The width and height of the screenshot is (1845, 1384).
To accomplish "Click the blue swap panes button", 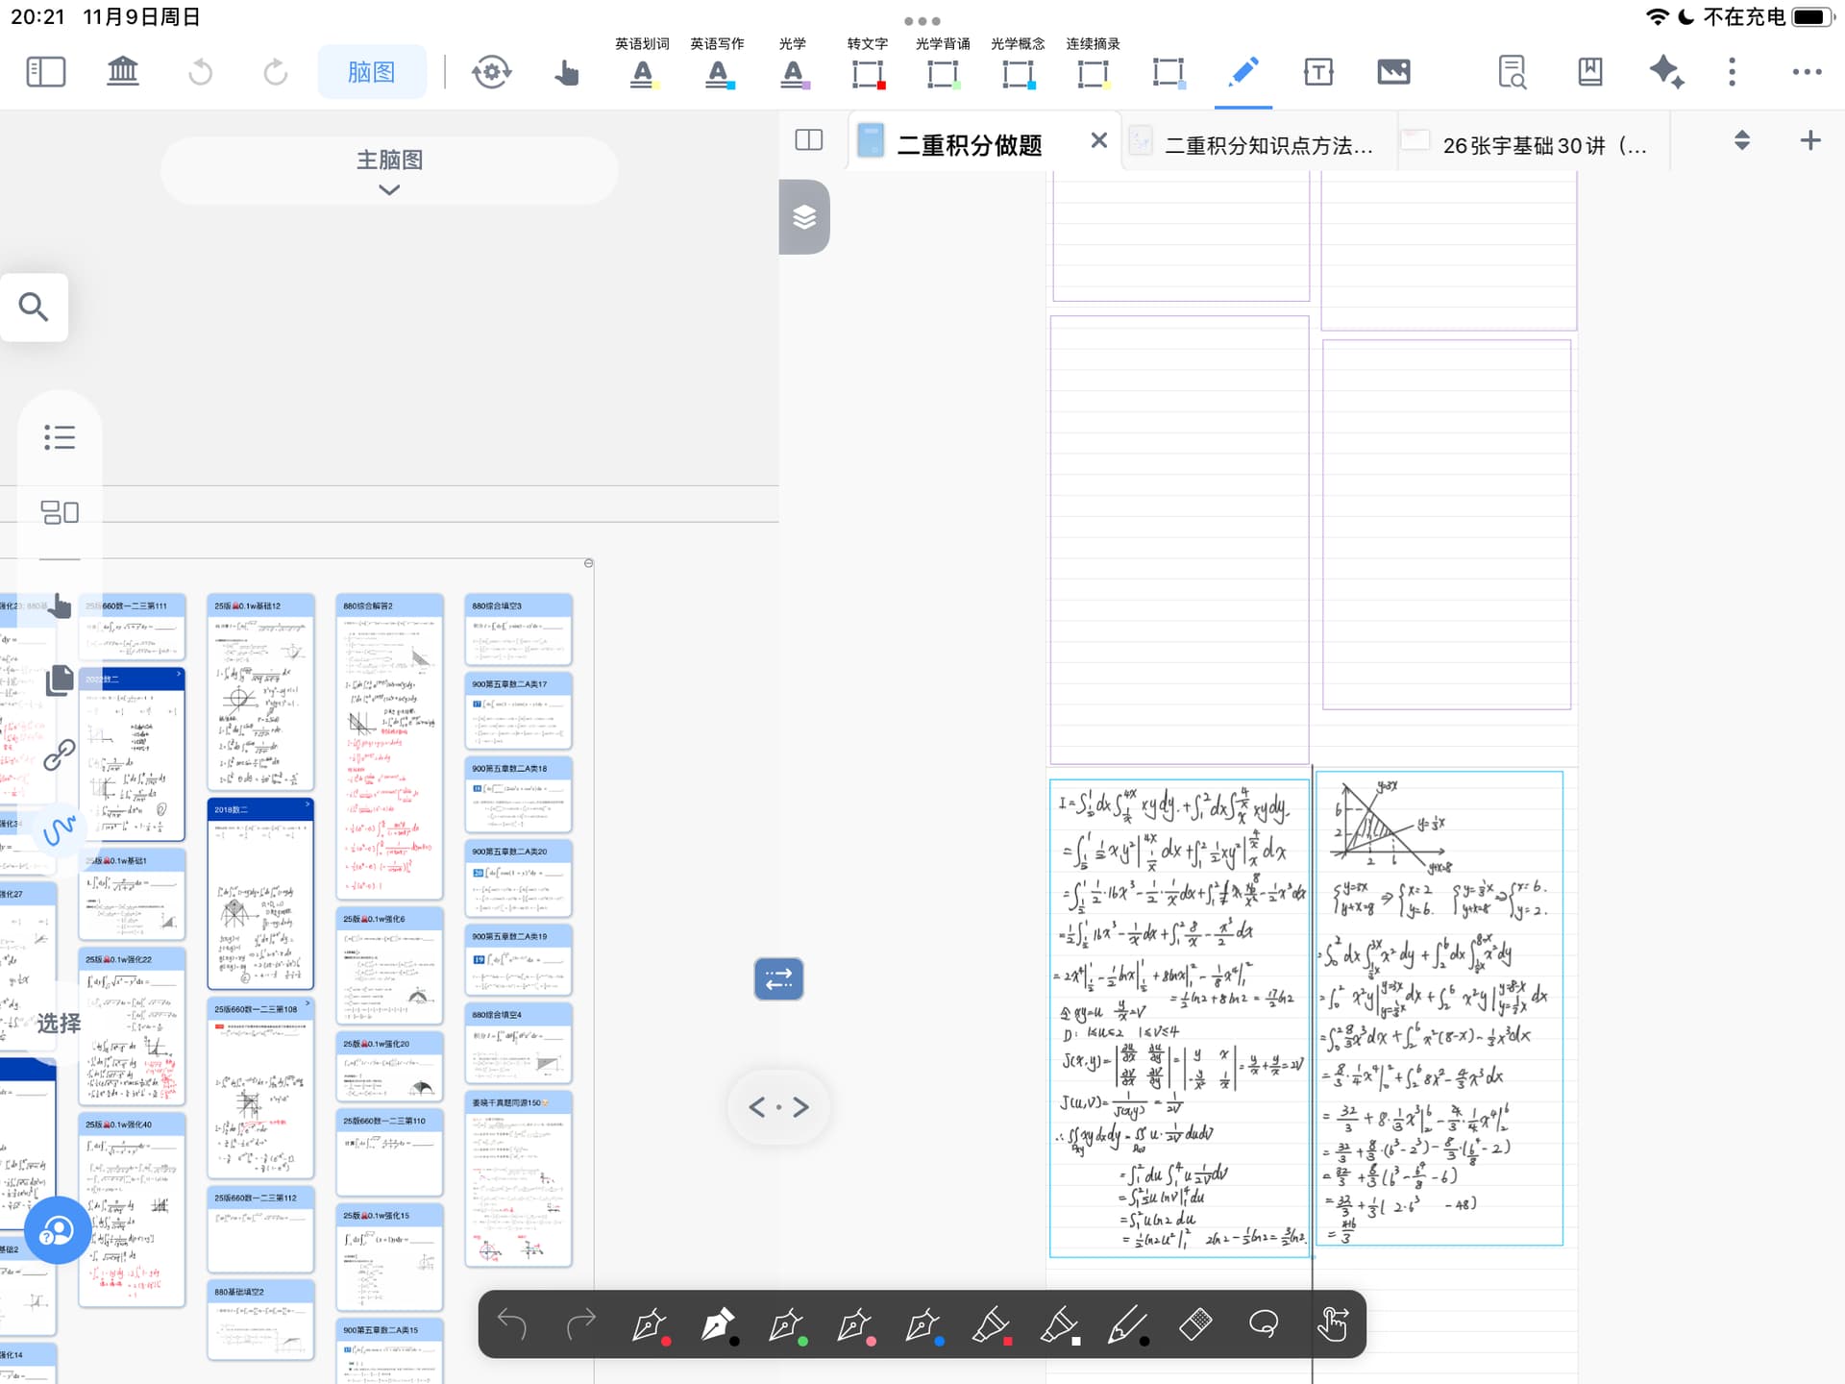I will [x=778, y=978].
